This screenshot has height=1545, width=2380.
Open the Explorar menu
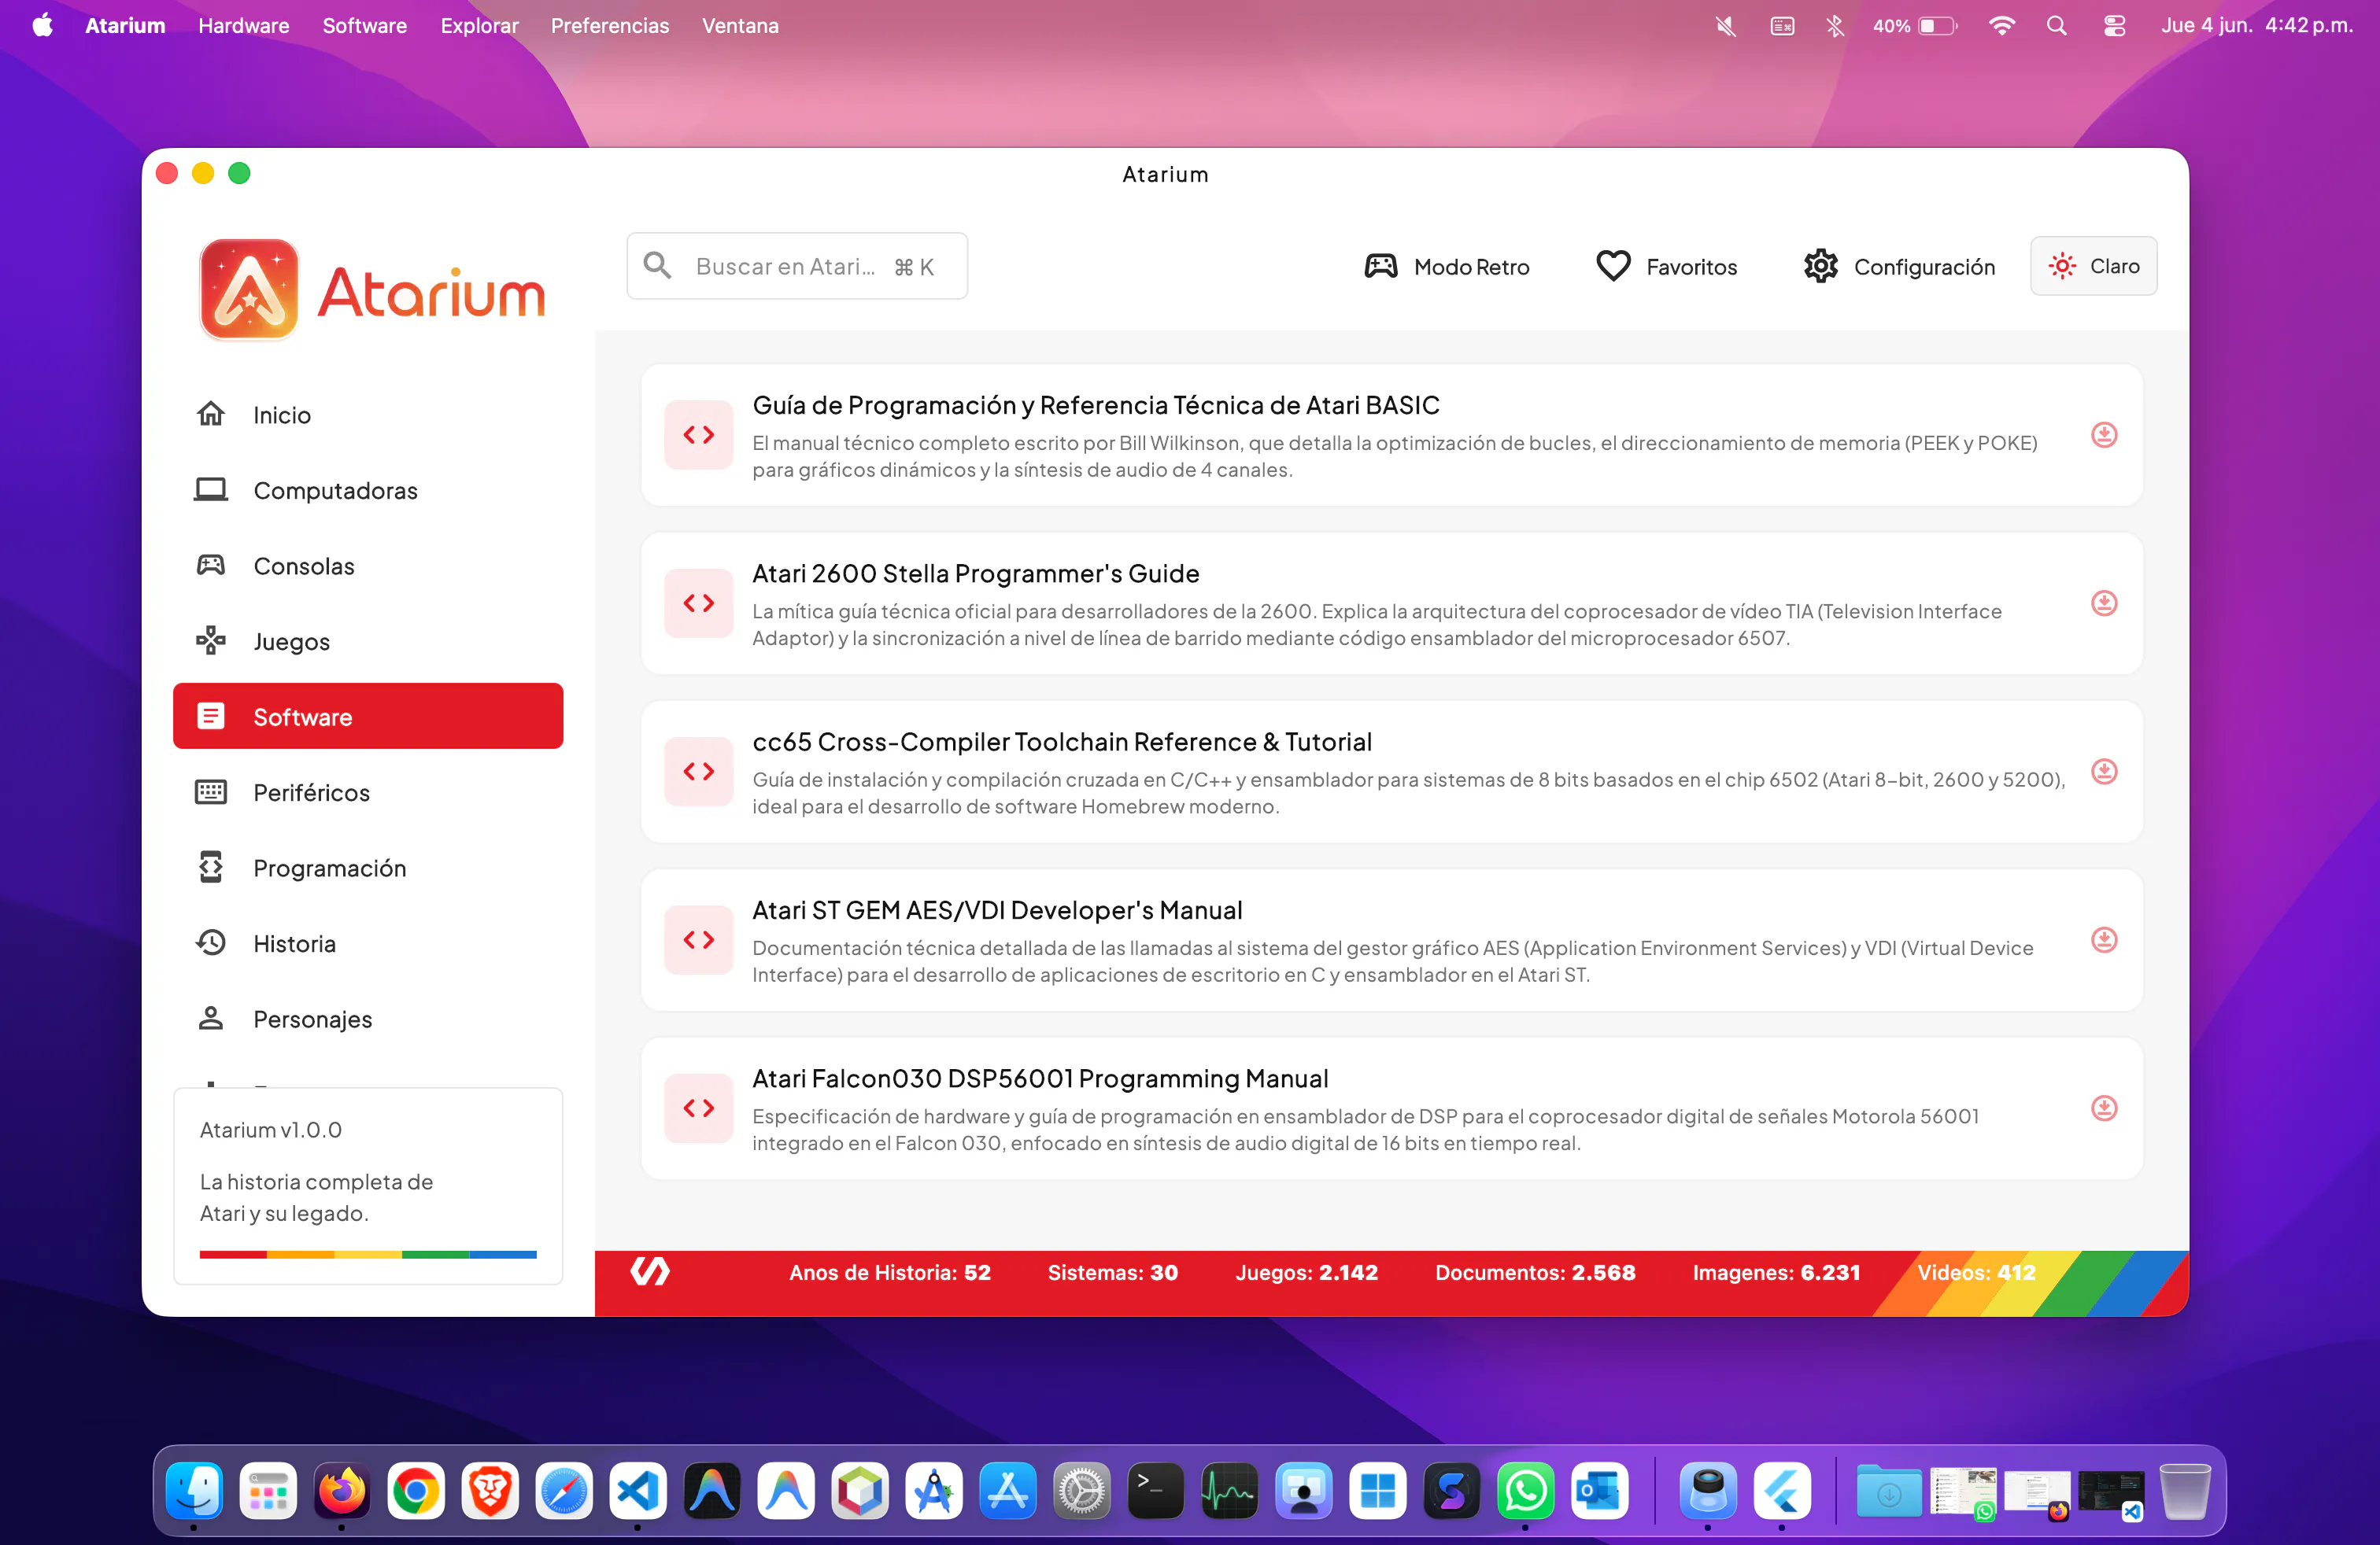(480, 26)
